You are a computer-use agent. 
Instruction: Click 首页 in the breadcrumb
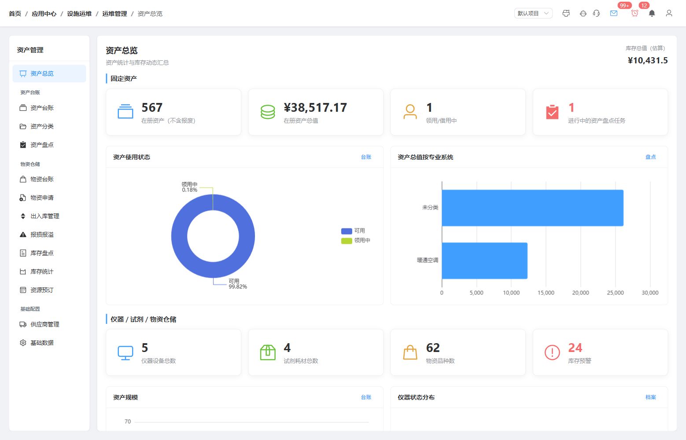pyautogui.click(x=15, y=14)
